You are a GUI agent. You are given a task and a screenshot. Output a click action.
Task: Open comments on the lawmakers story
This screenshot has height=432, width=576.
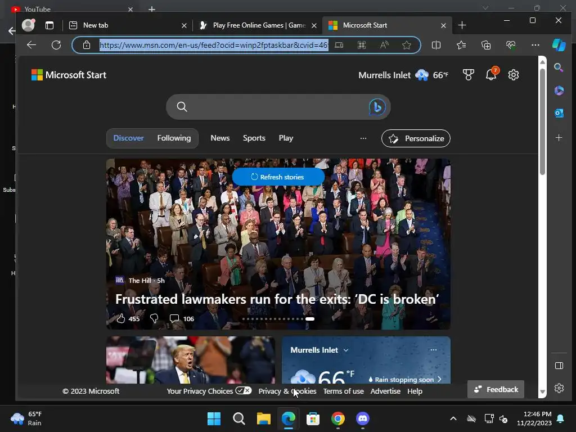[174, 318]
